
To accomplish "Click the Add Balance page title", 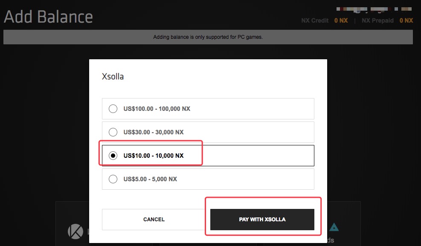I will [x=48, y=17].
